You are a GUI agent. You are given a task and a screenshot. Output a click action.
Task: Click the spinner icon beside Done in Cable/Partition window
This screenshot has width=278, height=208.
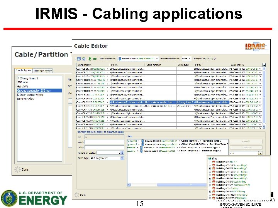click(x=17, y=169)
